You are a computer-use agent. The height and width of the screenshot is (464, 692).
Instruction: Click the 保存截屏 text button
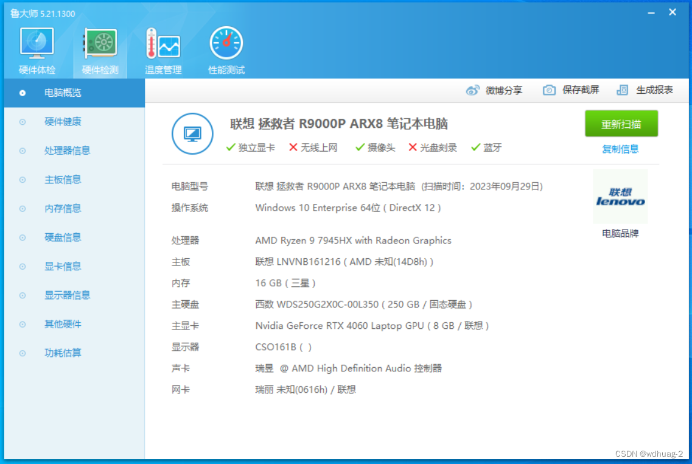click(x=581, y=90)
